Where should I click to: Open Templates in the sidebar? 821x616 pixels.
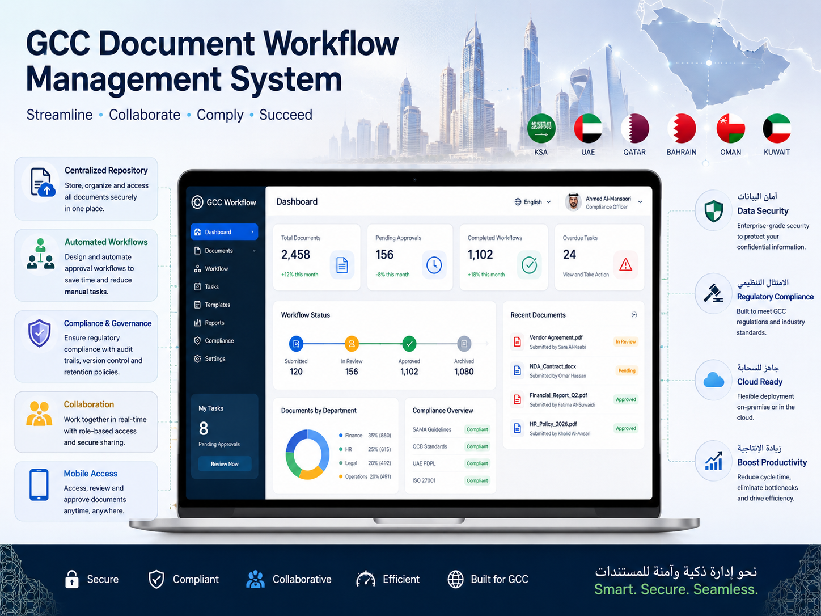(224, 305)
